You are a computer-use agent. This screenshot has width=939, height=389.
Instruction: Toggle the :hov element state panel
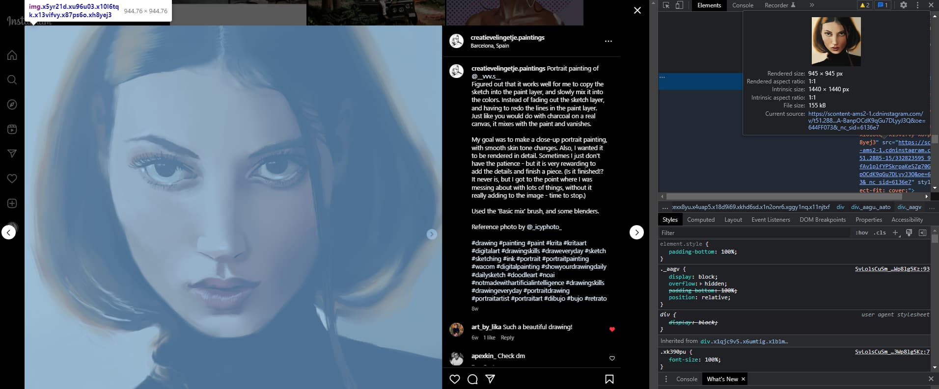[x=862, y=233]
